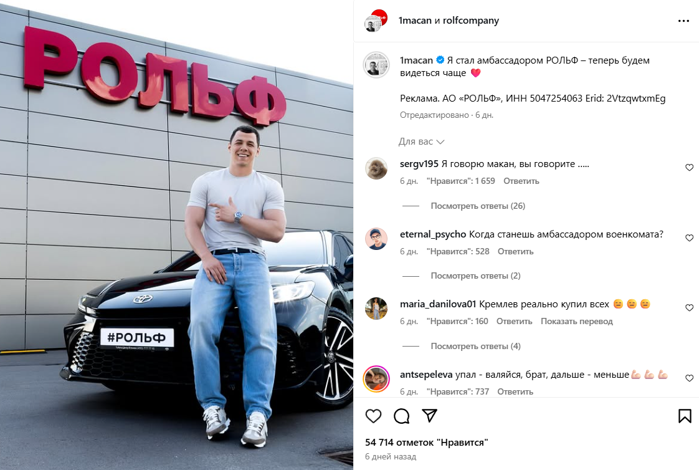
Task: Open eternal_psycho profile avatar
Action: 376,239
